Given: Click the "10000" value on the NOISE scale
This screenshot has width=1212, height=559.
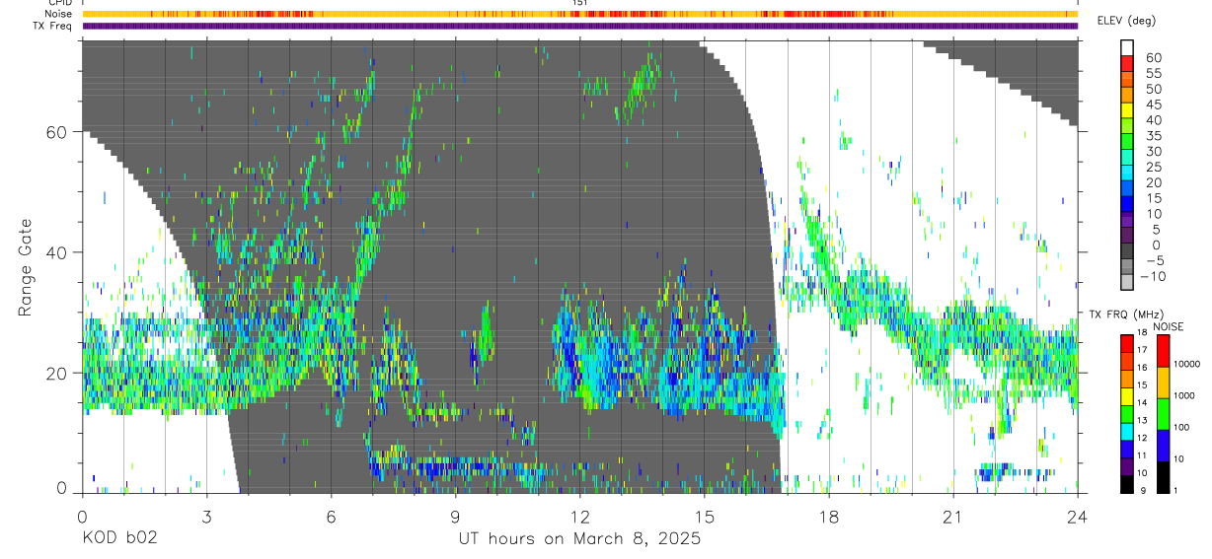Looking at the screenshot, I should pyautogui.click(x=1186, y=364).
